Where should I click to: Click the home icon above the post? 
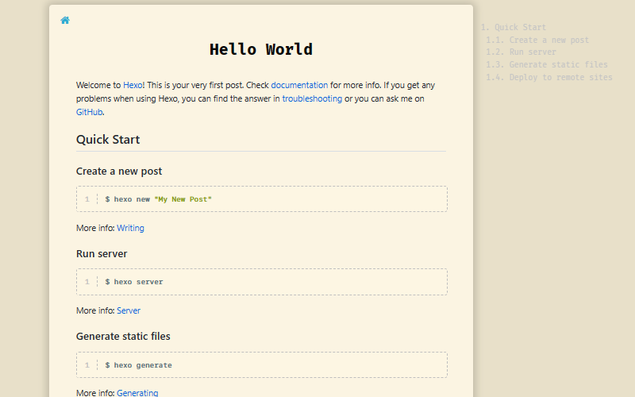click(65, 21)
